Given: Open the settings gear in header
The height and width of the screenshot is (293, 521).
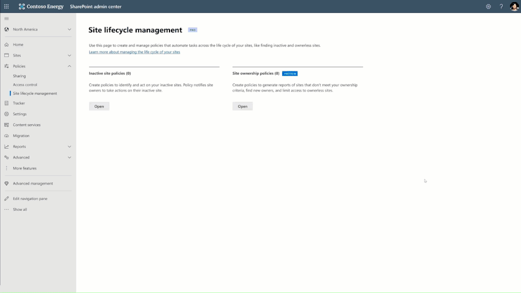Looking at the screenshot, I should (x=488, y=6).
